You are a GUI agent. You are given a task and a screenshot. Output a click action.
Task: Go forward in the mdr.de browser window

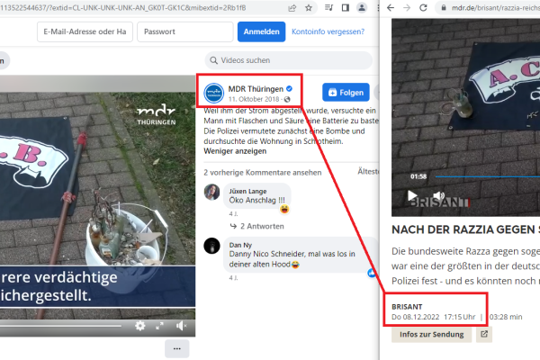(x=407, y=7)
